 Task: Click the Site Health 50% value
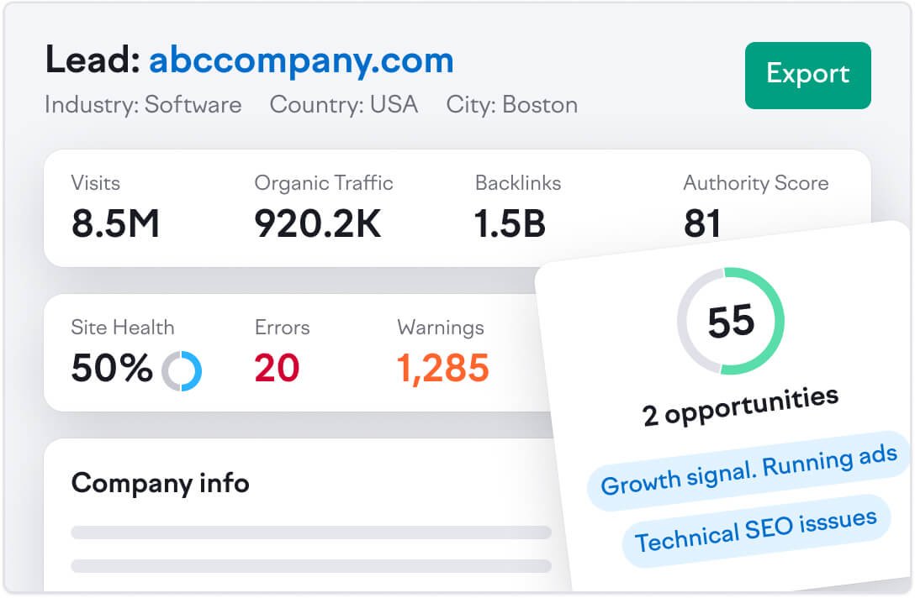point(112,369)
